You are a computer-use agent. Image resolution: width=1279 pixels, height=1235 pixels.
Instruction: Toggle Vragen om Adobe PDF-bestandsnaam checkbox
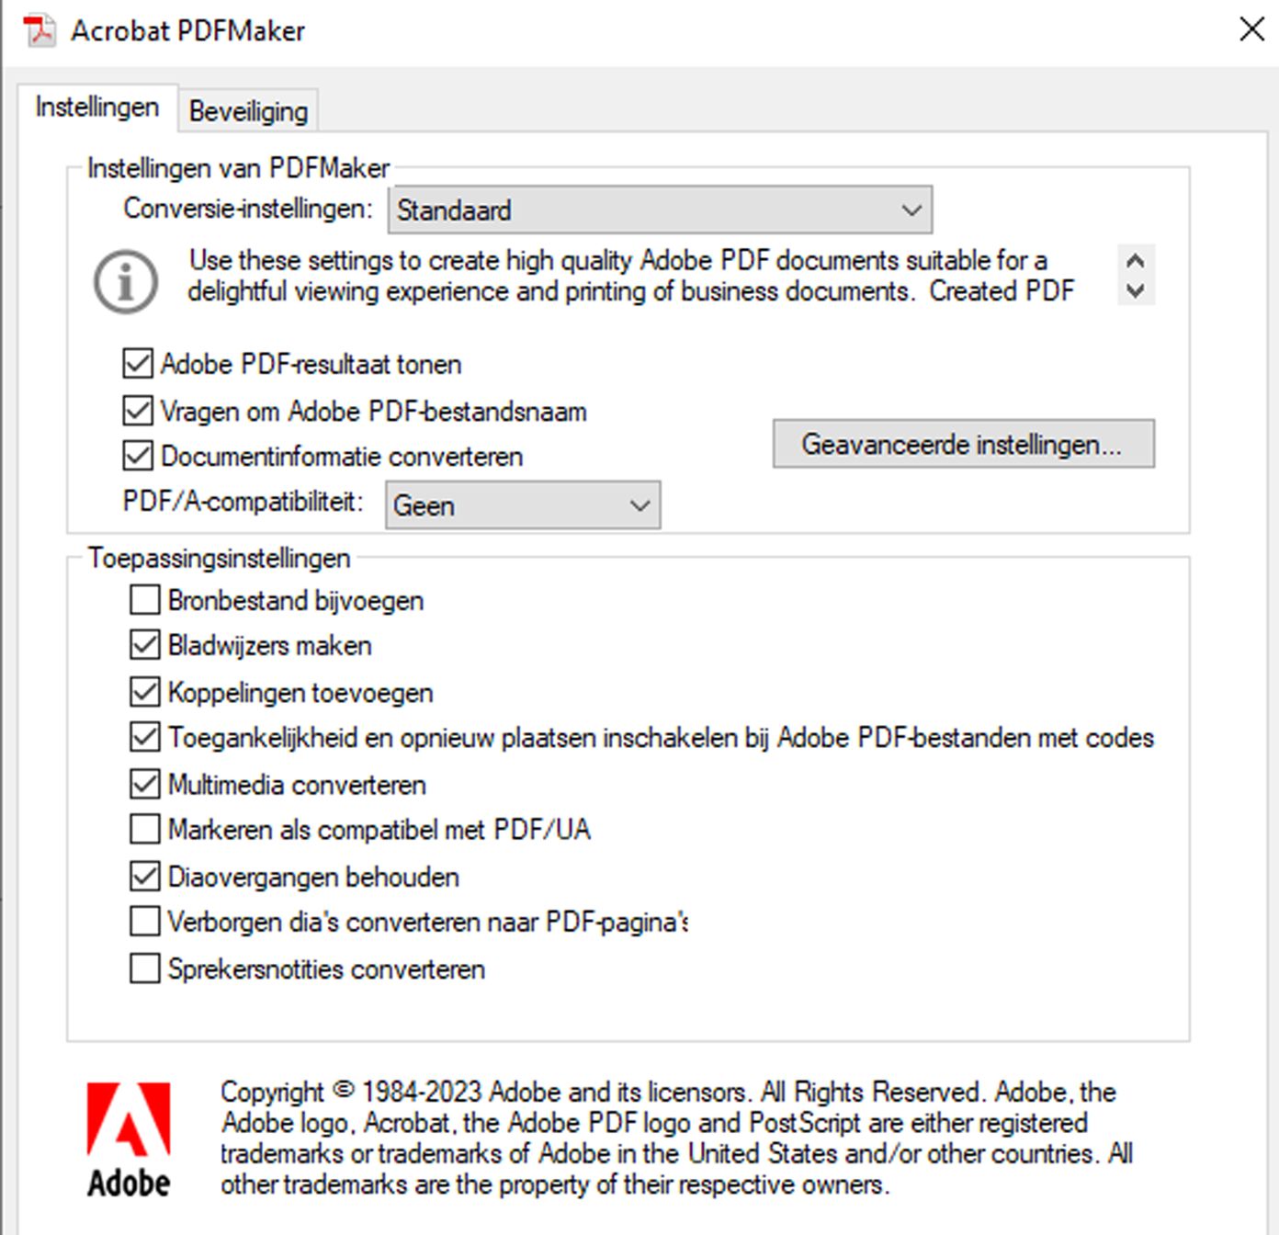click(x=138, y=410)
